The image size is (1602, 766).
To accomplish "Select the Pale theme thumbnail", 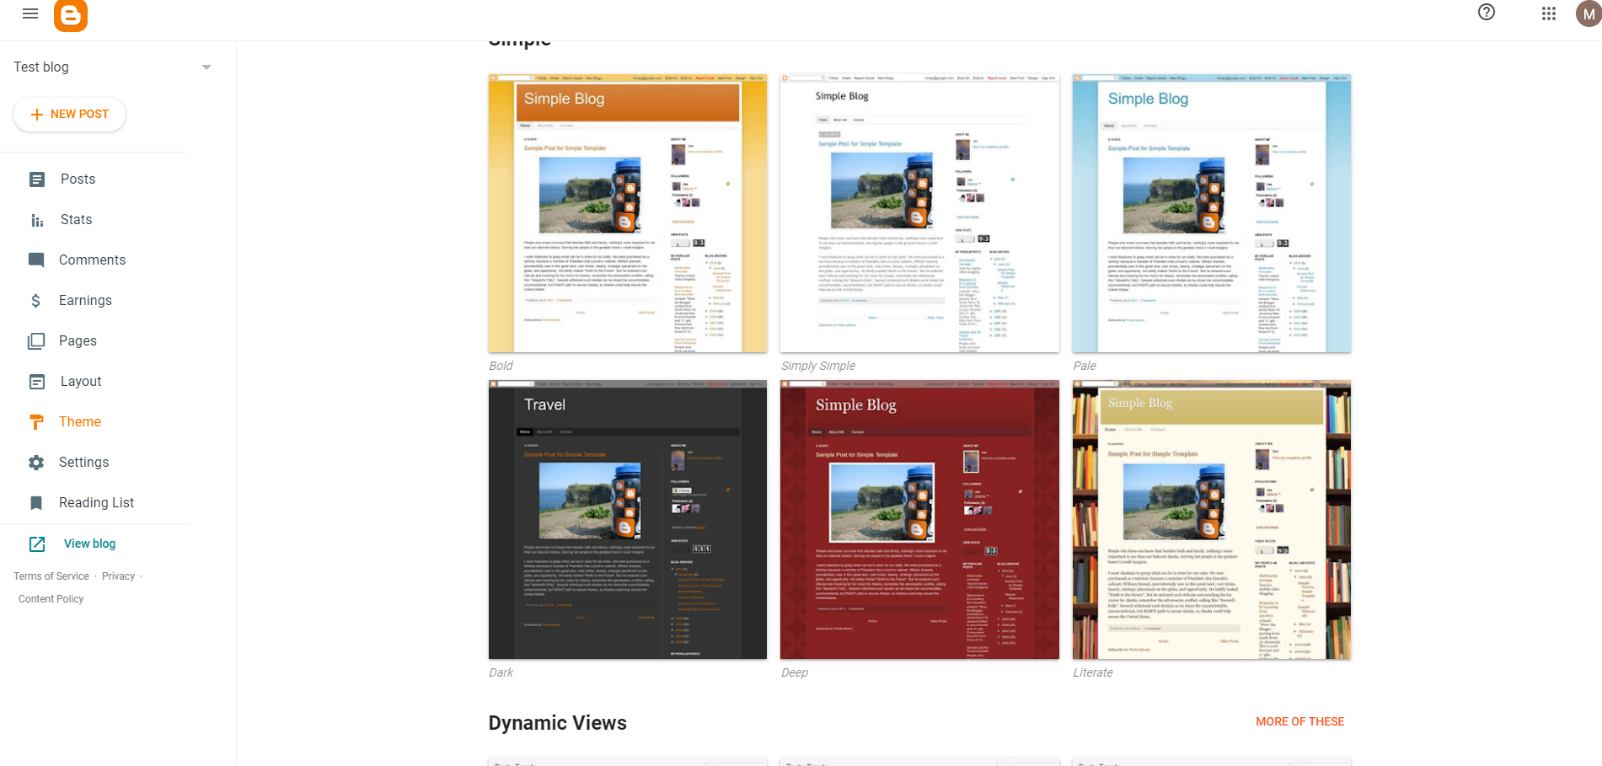I will click(x=1212, y=213).
